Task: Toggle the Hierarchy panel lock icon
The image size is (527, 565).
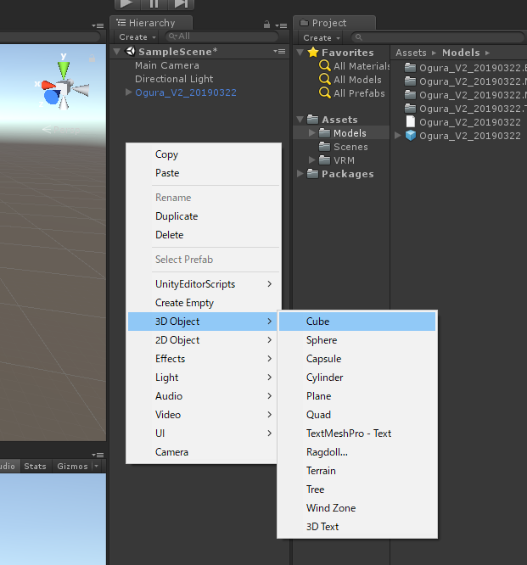Action: pyautogui.click(x=267, y=25)
